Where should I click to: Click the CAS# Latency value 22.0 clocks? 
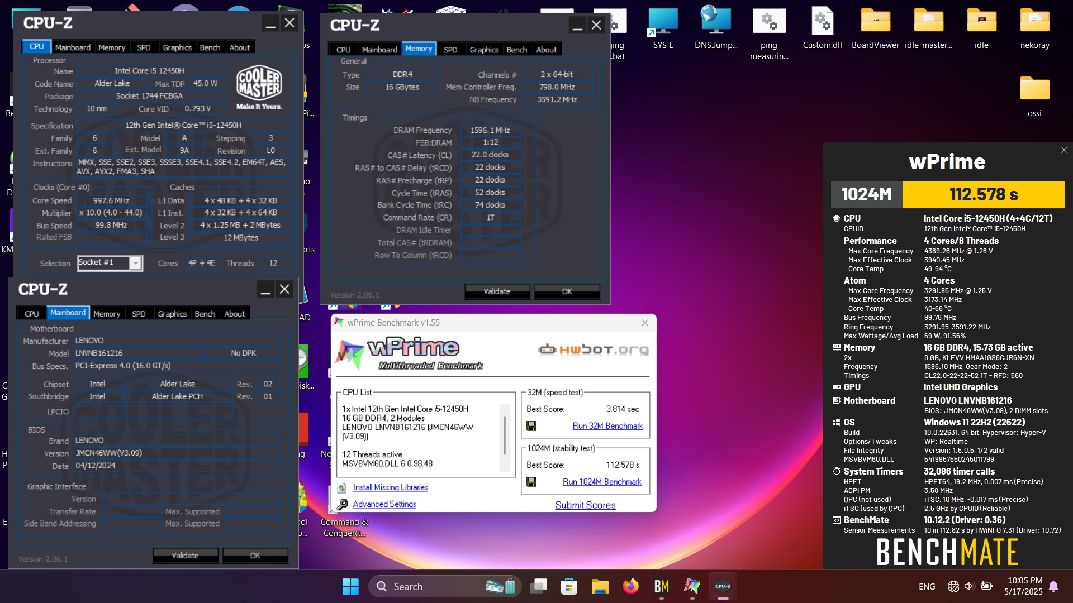(490, 155)
